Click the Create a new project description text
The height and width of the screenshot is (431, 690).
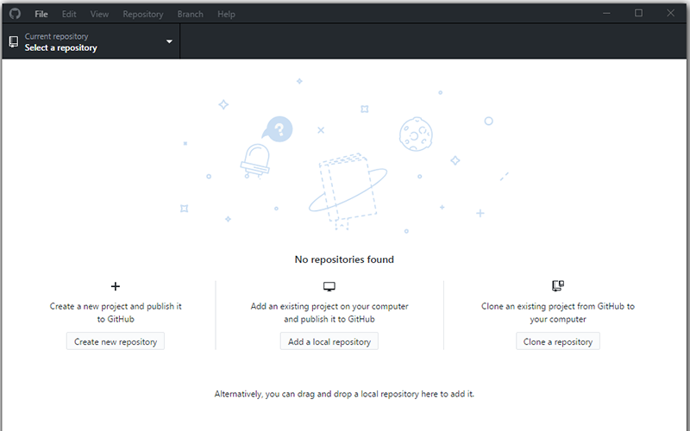pyautogui.click(x=116, y=313)
